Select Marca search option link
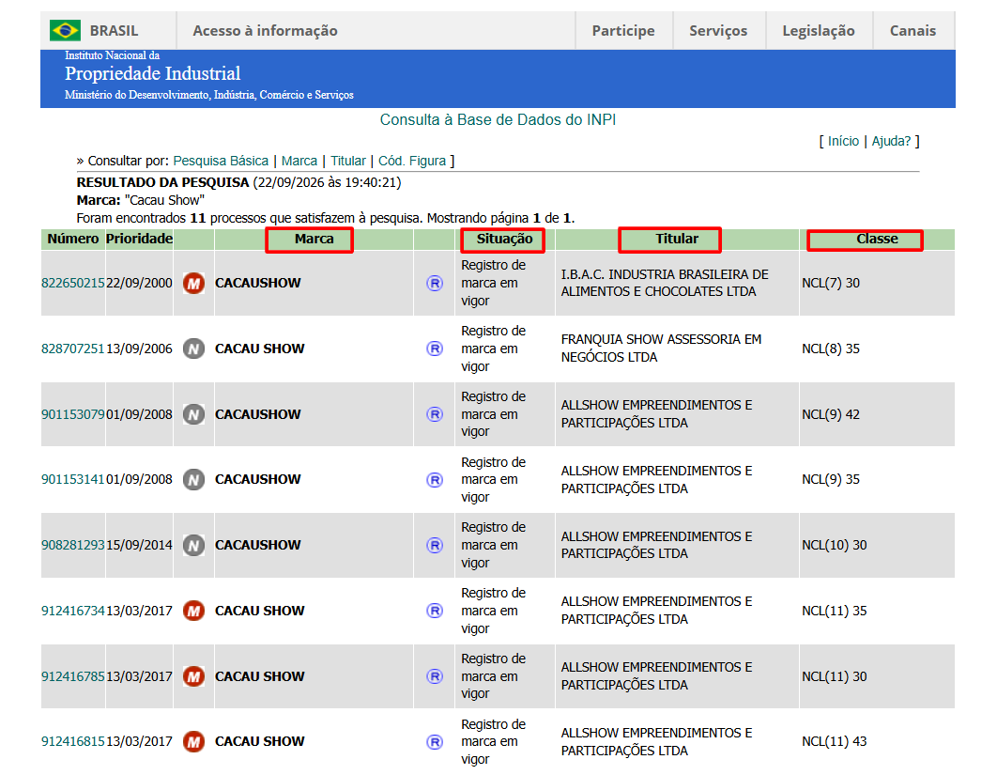The height and width of the screenshot is (775, 997). tap(299, 161)
